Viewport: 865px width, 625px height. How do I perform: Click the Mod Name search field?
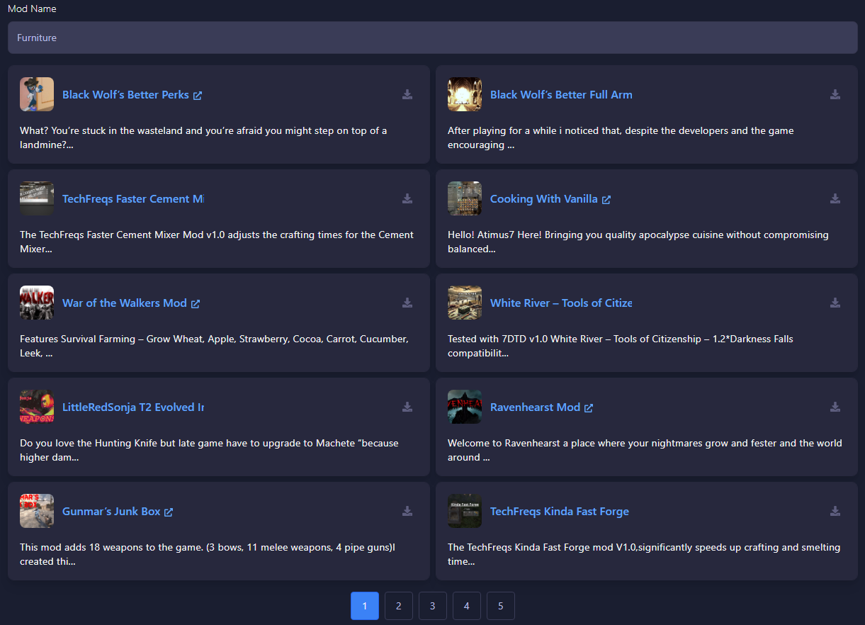pos(432,38)
